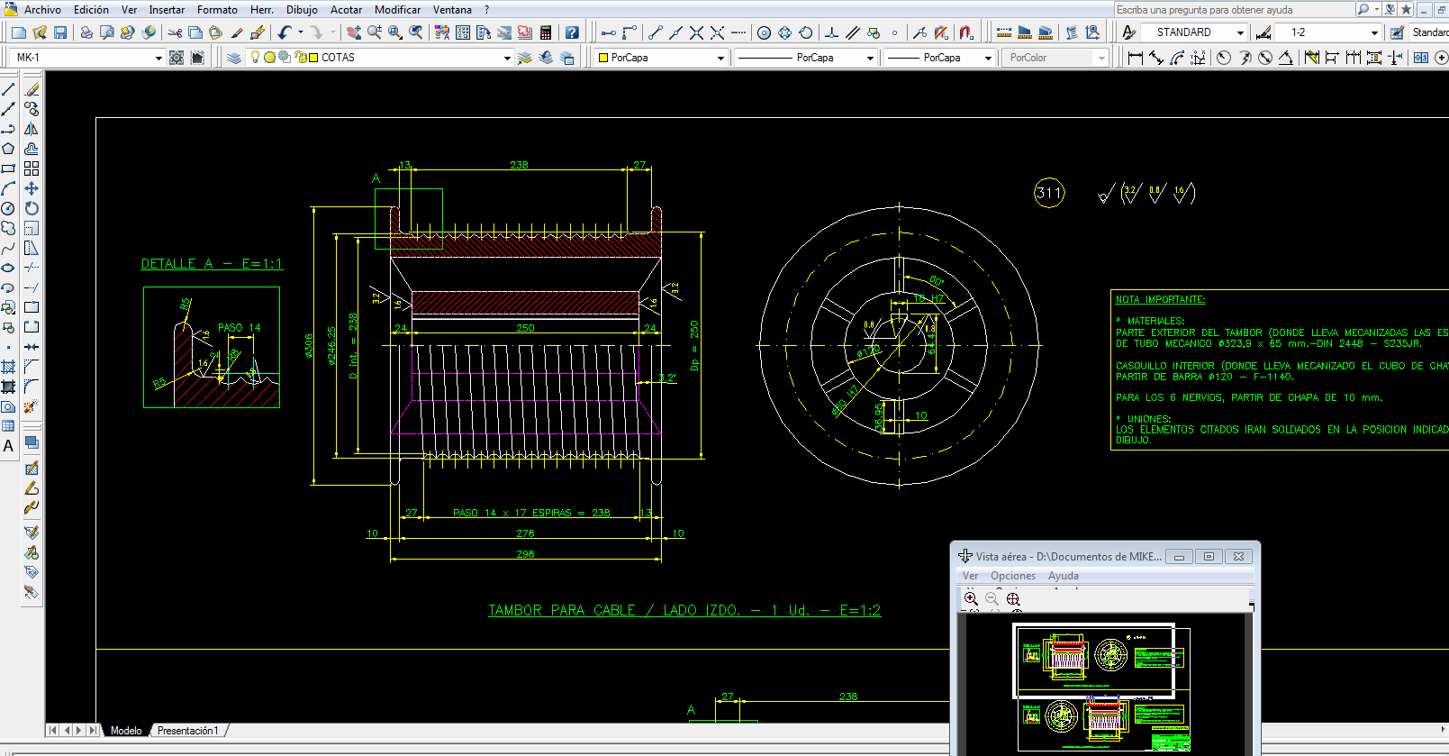Toggle the COTAS layer freeze sun icon
Screen dimensions: 1449x756
point(269,57)
